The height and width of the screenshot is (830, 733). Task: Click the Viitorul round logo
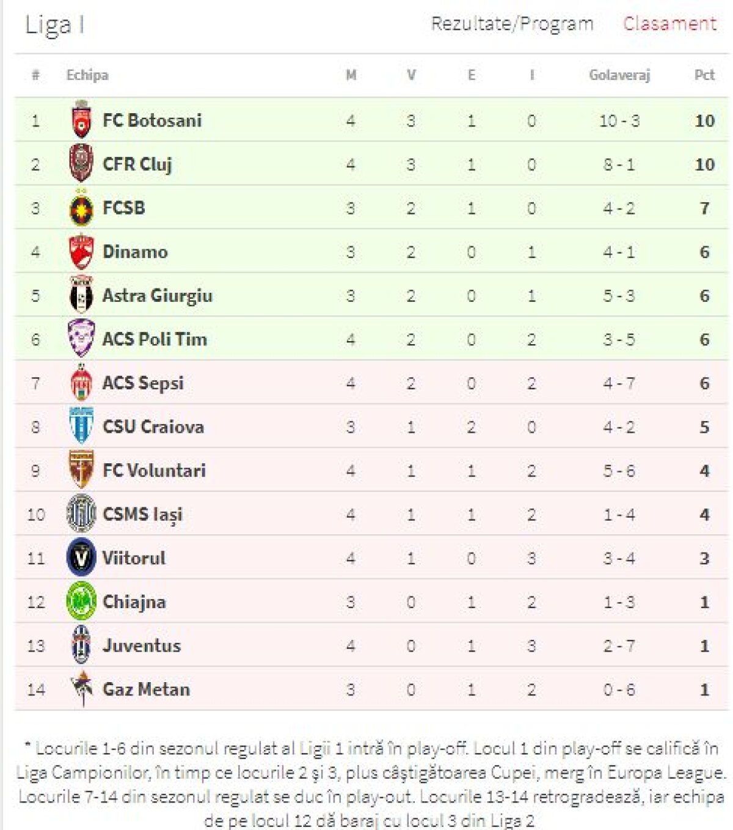click(81, 557)
